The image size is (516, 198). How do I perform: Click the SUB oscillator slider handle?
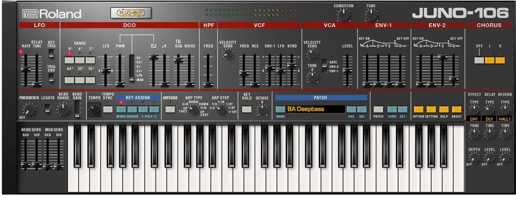pos(178,59)
